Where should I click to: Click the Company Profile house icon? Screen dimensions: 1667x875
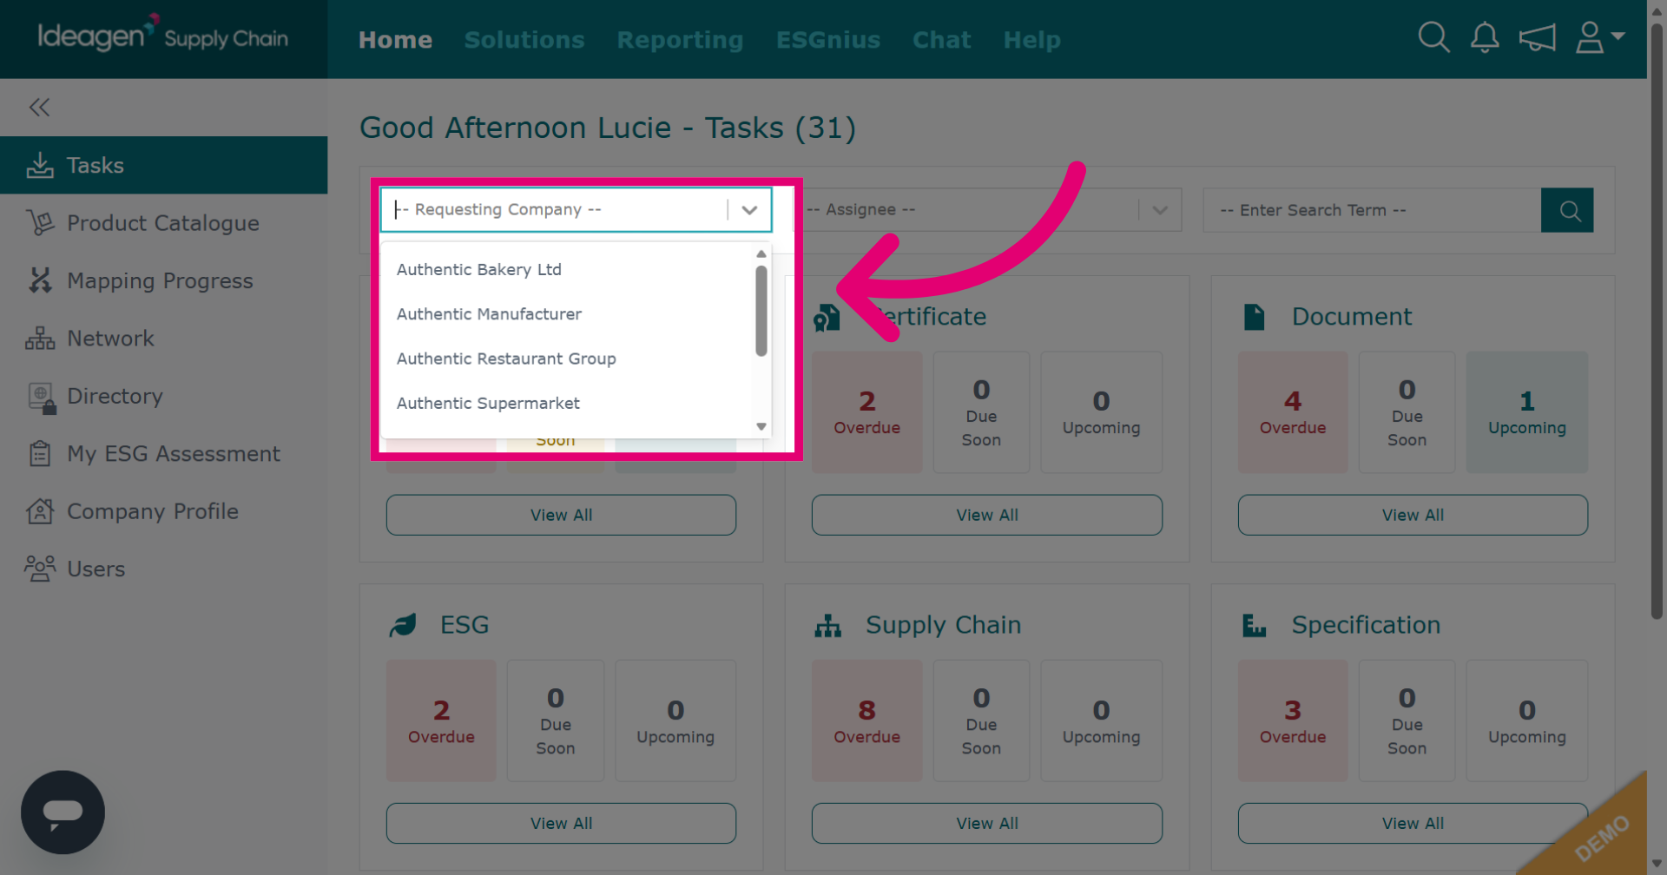coord(40,511)
